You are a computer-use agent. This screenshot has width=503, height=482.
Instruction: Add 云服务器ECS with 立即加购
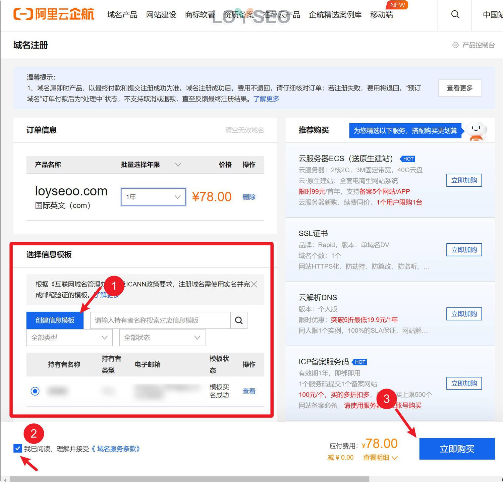(464, 180)
